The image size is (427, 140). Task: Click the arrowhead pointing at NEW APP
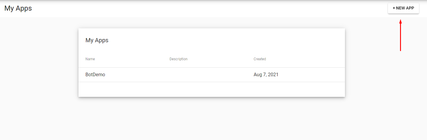400,22
